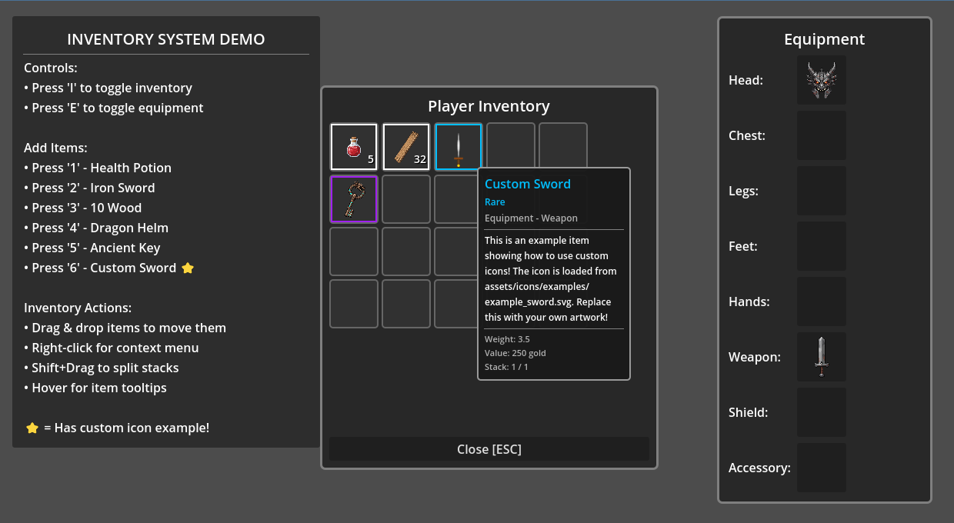Screen dimensions: 954x523
Task: Click the empty slot right of Ancient Key
Action: point(405,199)
